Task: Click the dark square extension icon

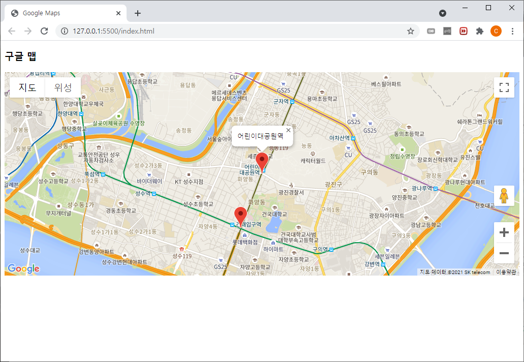Action: click(x=447, y=31)
